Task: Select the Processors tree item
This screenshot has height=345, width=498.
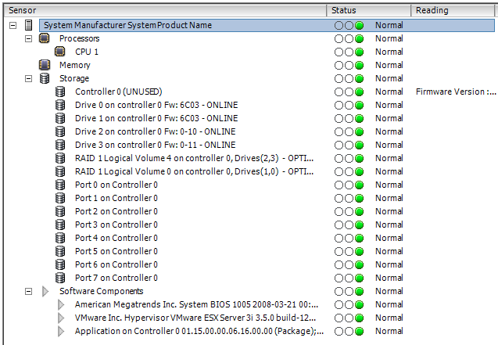Action: coord(80,39)
